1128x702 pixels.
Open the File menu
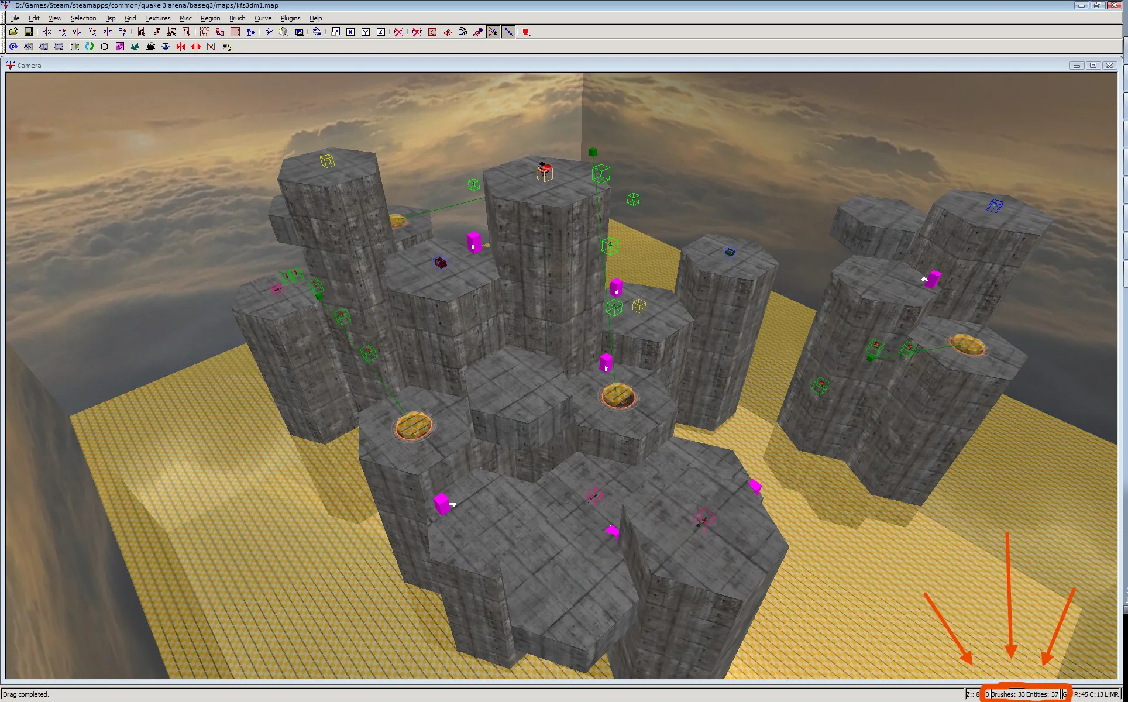(x=15, y=18)
